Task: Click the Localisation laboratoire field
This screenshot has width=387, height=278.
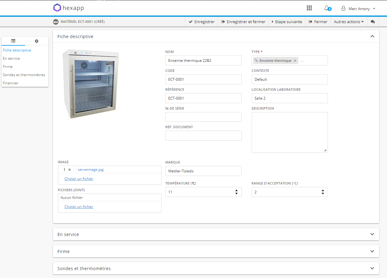Action: pos(290,98)
